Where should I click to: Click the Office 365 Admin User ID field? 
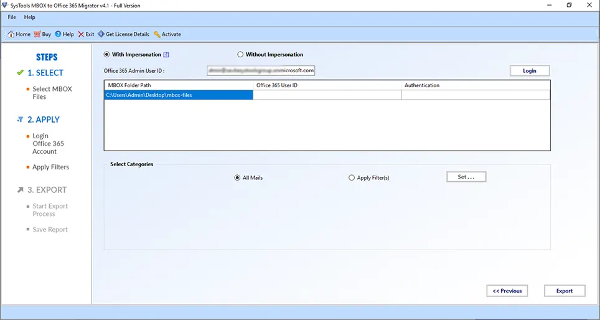(261, 70)
